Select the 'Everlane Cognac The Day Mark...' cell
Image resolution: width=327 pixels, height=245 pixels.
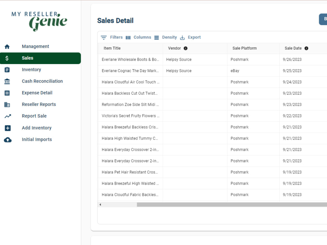130,71
